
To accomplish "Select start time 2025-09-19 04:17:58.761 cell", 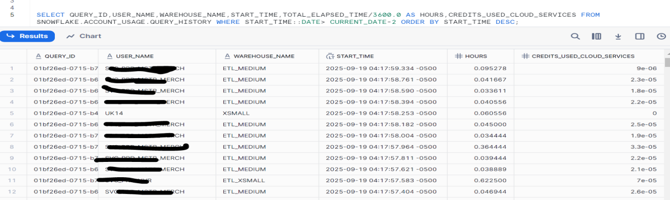I will (383, 80).
